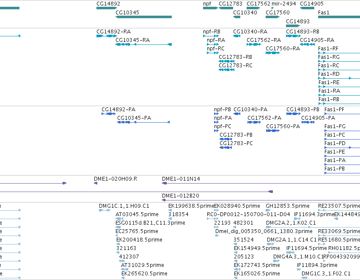Click the EK199638.5prime EST label
Screen dimensions: 360x280
pos(191,206)
